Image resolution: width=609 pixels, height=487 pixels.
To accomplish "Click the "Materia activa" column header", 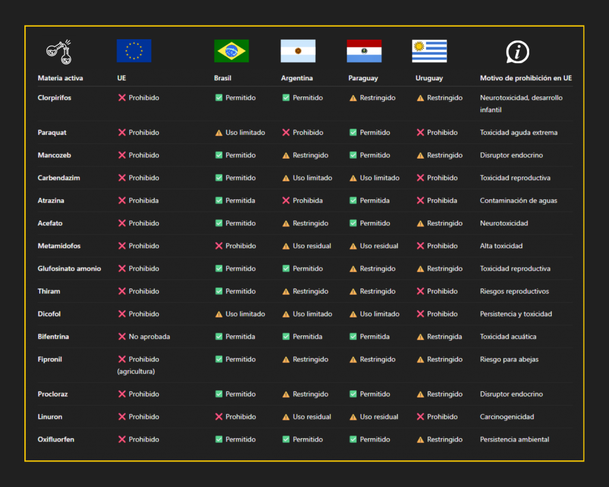I will [61, 78].
